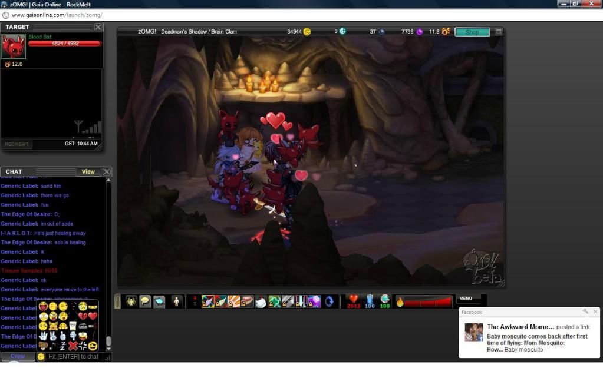Click the red rage meter bar
The image size is (603, 368).
[x=427, y=302]
